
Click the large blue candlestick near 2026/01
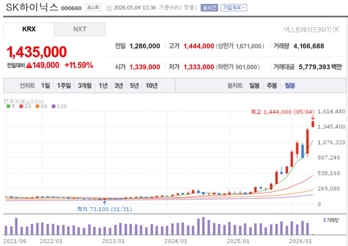(302, 152)
